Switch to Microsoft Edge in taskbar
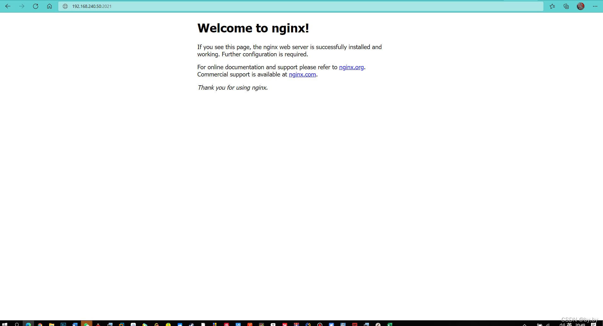603x326 pixels. point(28,324)
